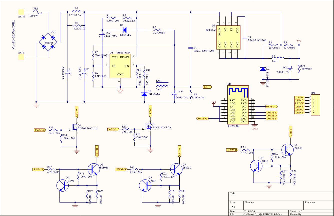Click the PWM-R input port at R17
The image size is (334, 216).
(x=39, y=169)
